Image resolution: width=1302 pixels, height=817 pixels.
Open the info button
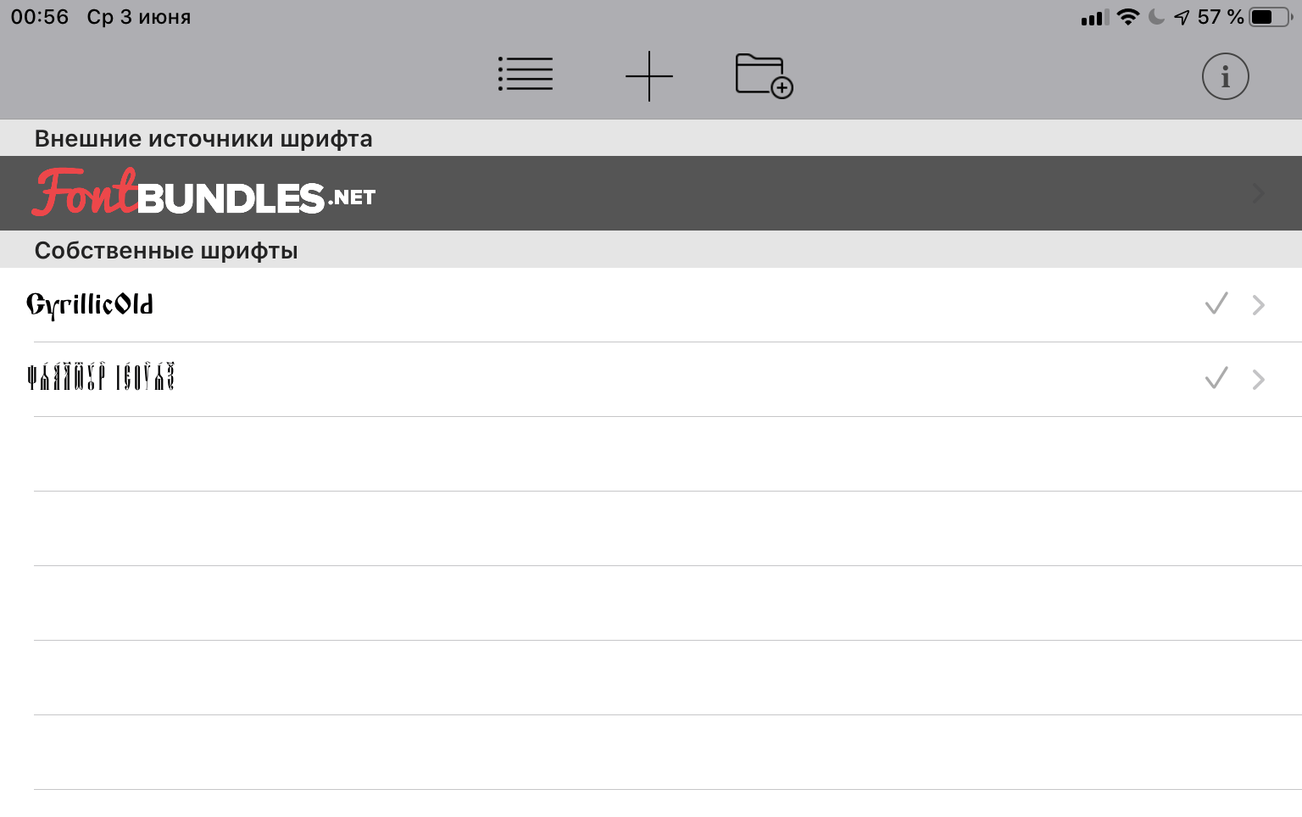1225,77
